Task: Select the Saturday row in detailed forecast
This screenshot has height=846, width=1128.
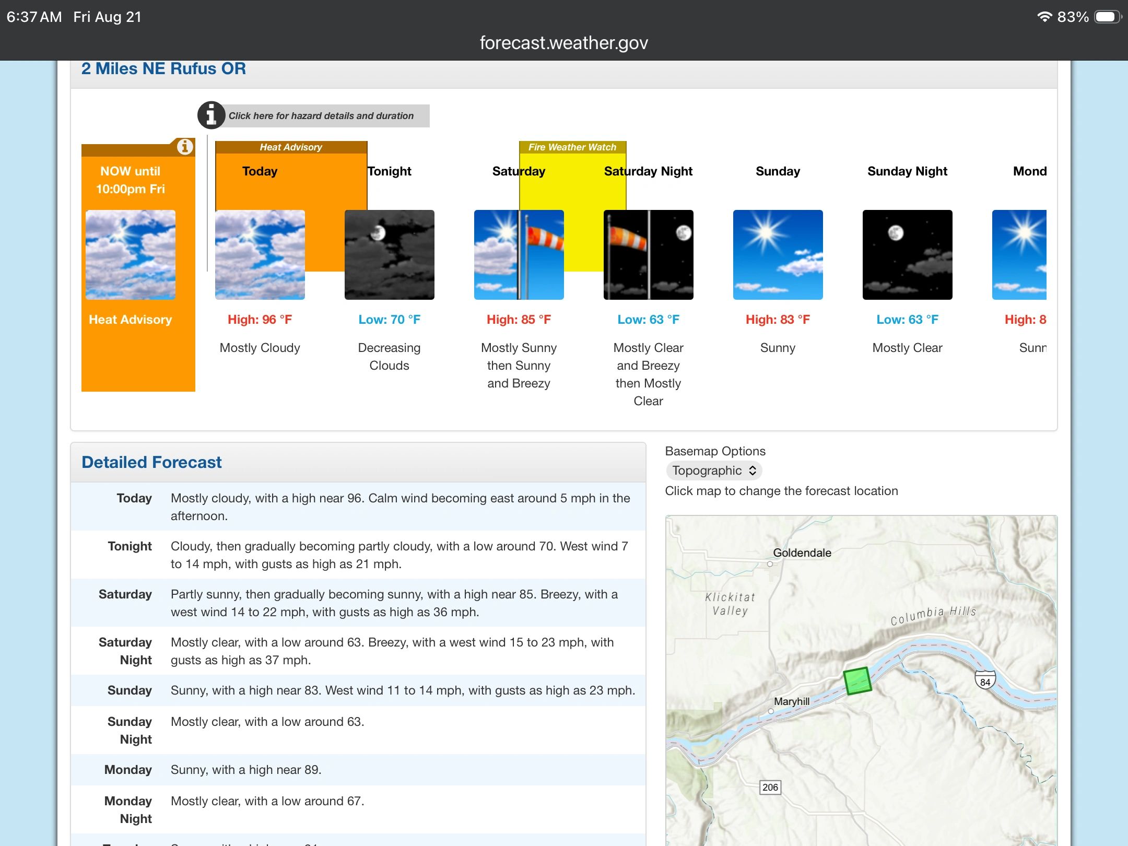Action: tap(358, 603)
